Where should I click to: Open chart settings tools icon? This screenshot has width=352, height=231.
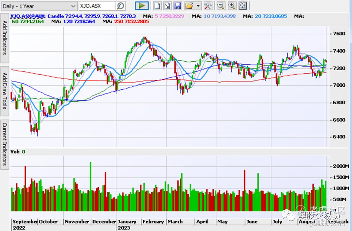pos(208,6)
